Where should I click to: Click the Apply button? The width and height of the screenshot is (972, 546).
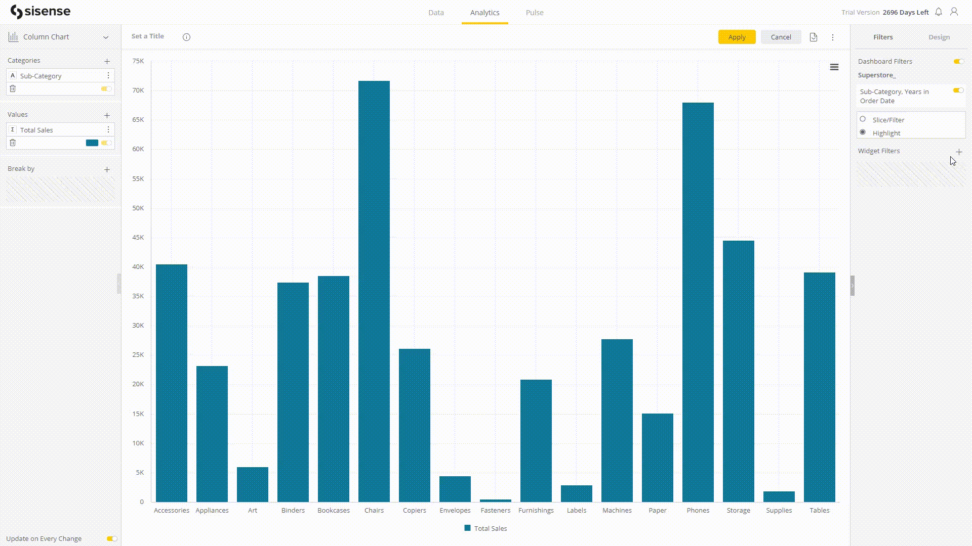click(737, 37)
